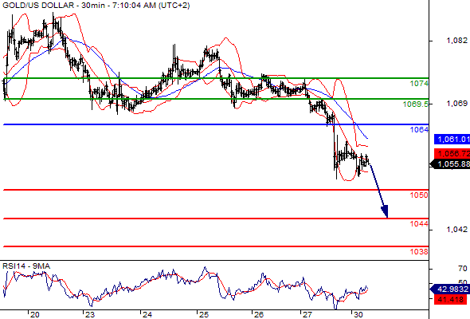Click date marker 30 on time axis
This screenshot has height=319, width=470.
(358, 315)
